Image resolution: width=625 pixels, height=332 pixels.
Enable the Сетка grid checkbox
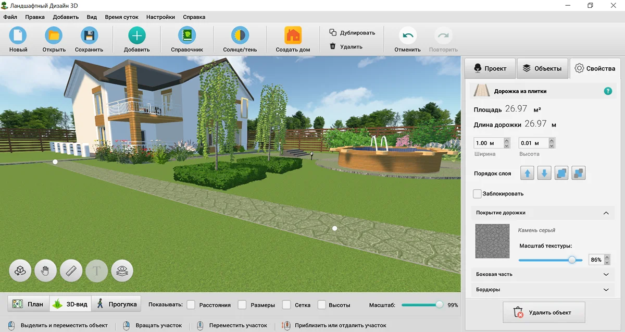pyautogui.click(x=286, y=305)
